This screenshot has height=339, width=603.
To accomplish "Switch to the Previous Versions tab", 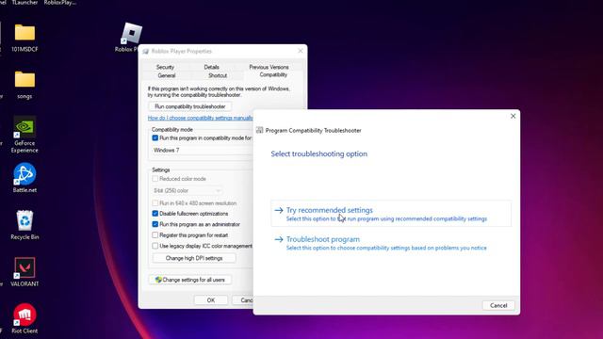I will (269, 67).
